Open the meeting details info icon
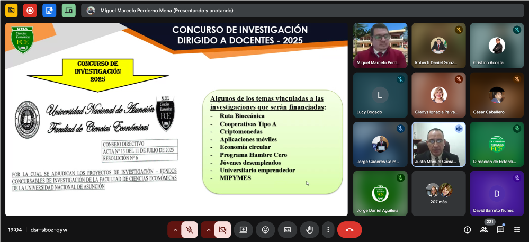529x242 pixels. [467, 230]
